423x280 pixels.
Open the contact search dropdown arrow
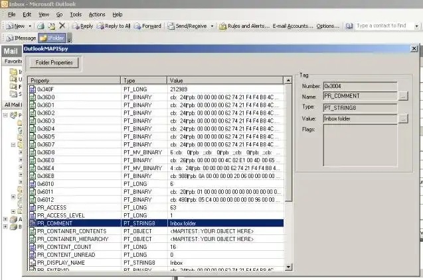pyautogui.click(x=416, y=26)
